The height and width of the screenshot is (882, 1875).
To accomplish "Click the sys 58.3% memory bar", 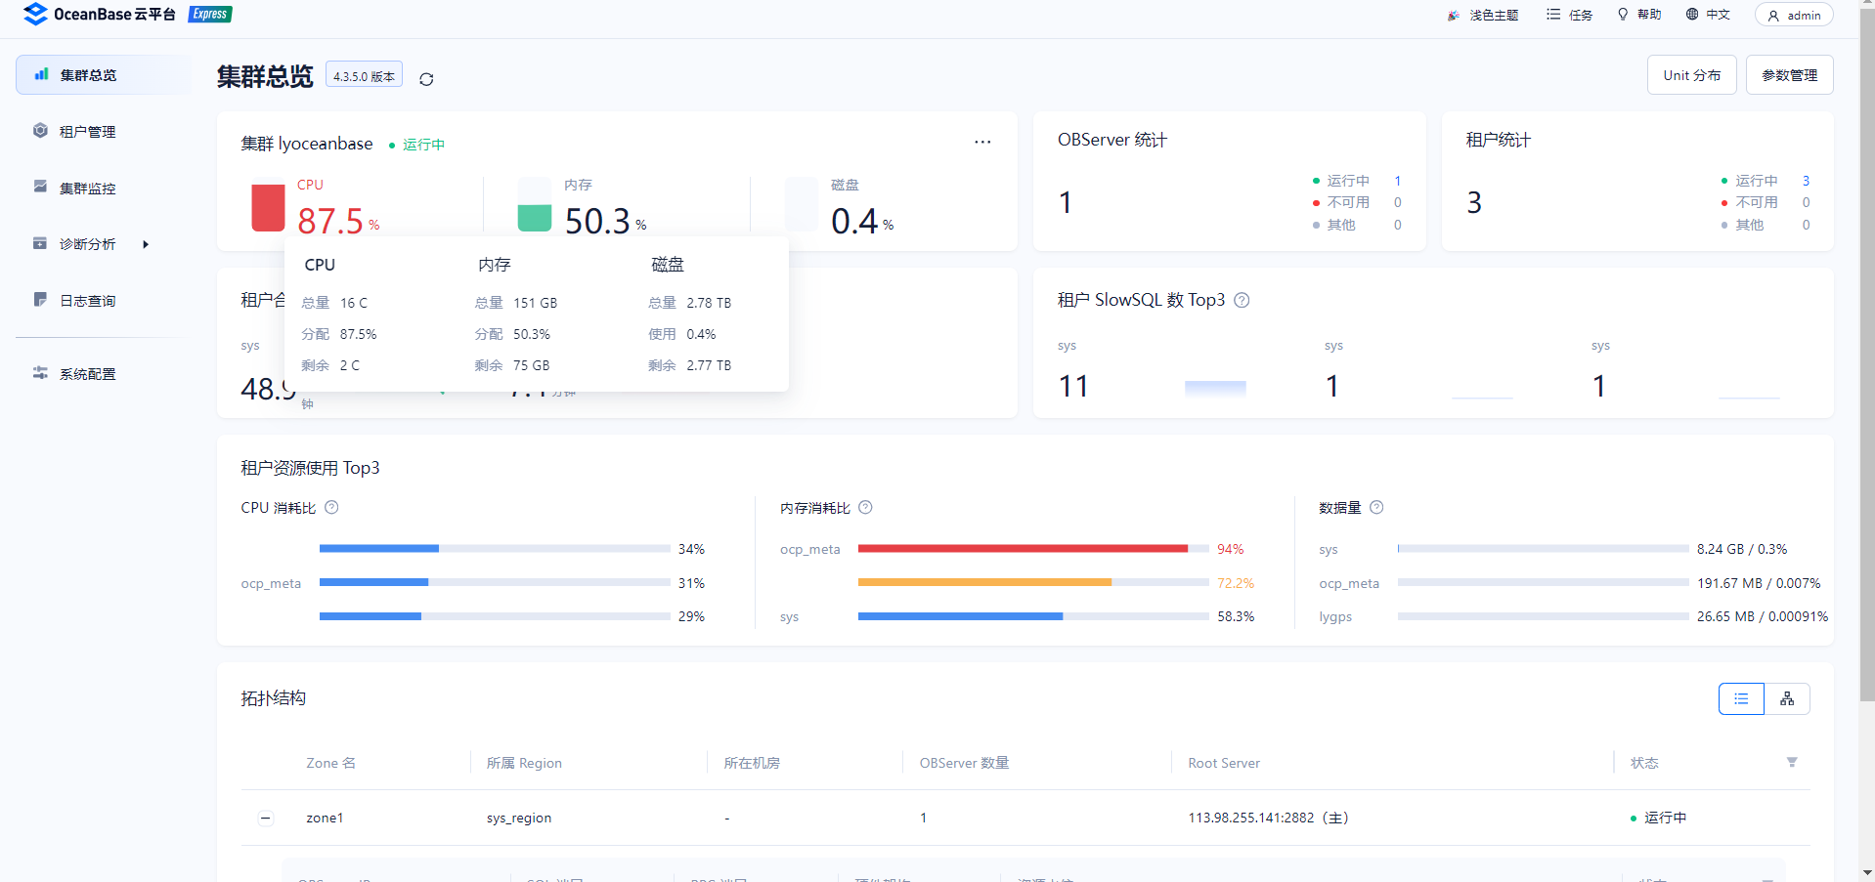I will tap(1033, 616).
